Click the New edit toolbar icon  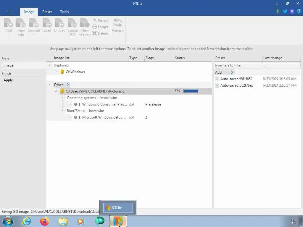click(21, 23)
